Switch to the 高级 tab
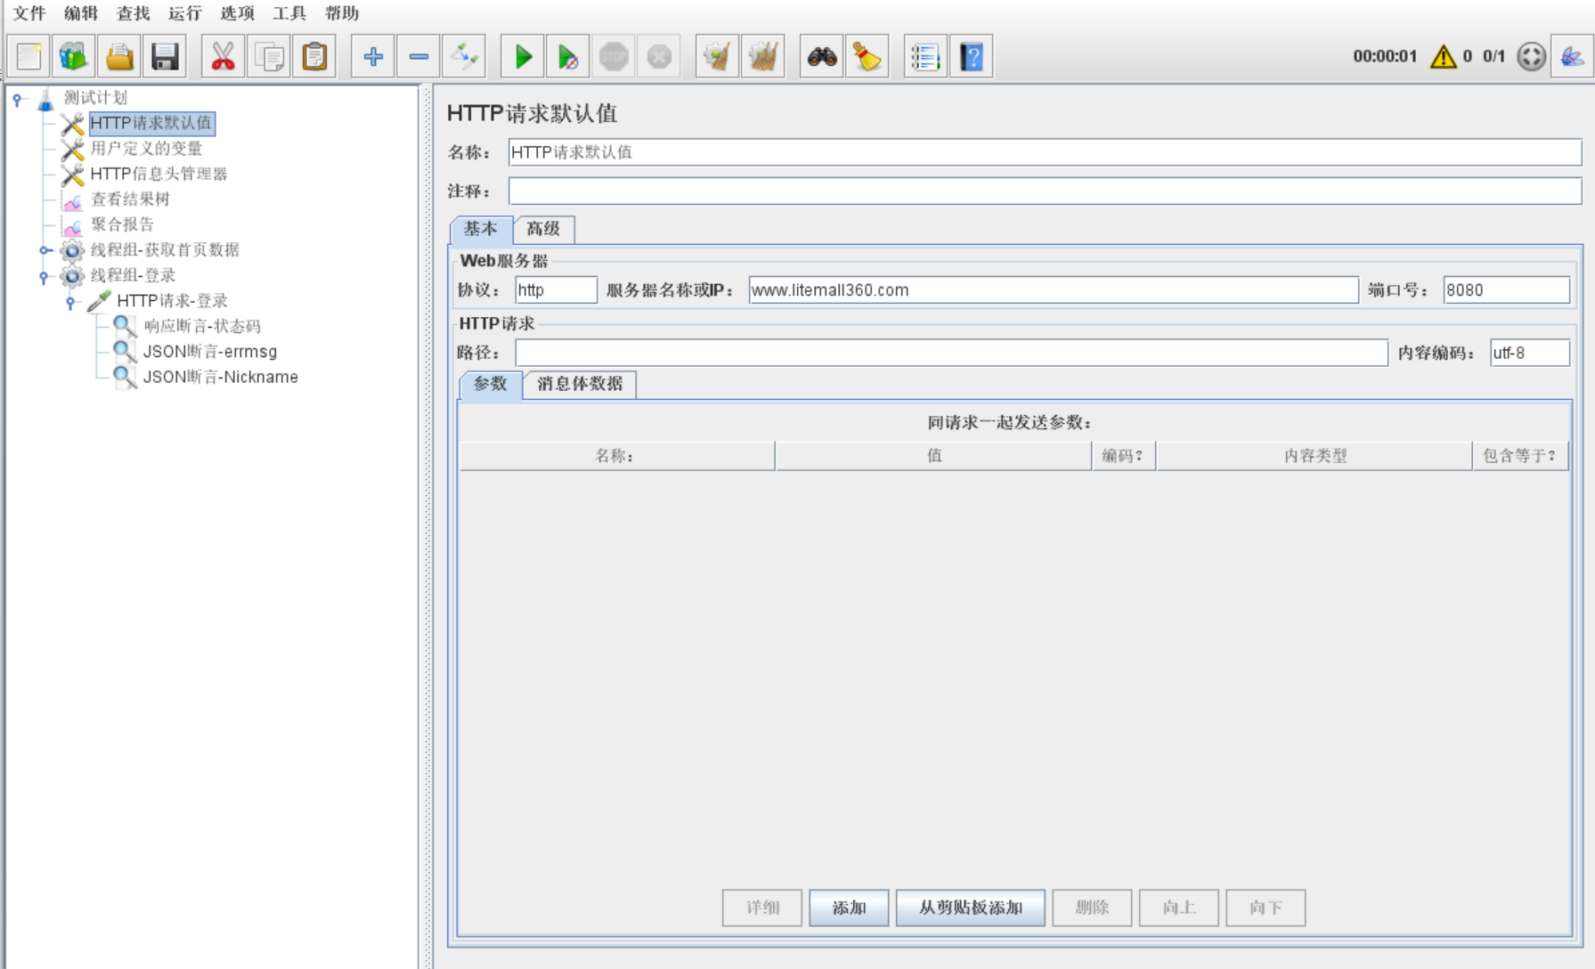Image resolution: width=1595 pixels, height=969 pixels. coord(543,229)
